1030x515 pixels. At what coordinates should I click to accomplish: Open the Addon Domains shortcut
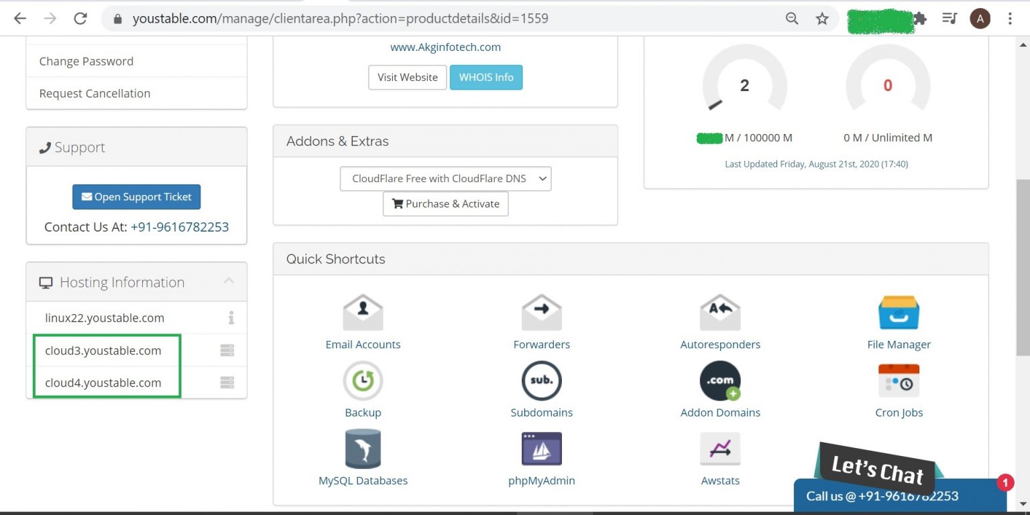[720, 390]
